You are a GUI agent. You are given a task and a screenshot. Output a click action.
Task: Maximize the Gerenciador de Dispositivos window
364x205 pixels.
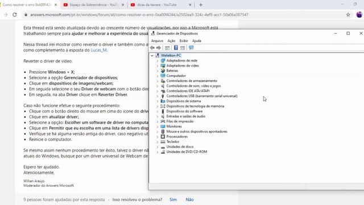(348, 34)
